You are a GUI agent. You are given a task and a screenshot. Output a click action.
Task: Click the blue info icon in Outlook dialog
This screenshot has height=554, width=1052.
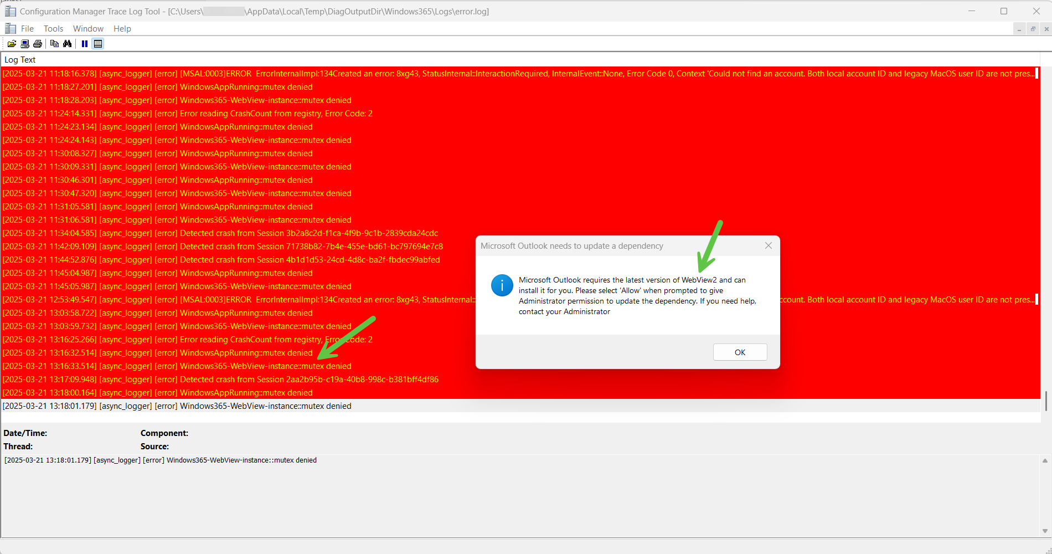coord(502,285)
